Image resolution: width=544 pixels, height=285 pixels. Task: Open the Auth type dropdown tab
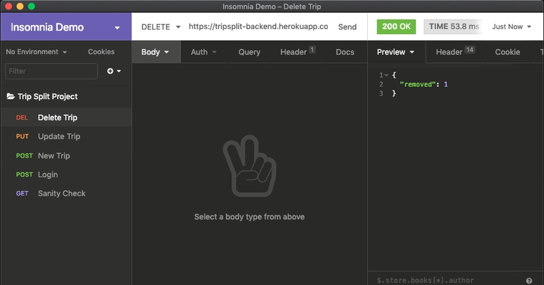pyautogui.click(x=203, y=52)
